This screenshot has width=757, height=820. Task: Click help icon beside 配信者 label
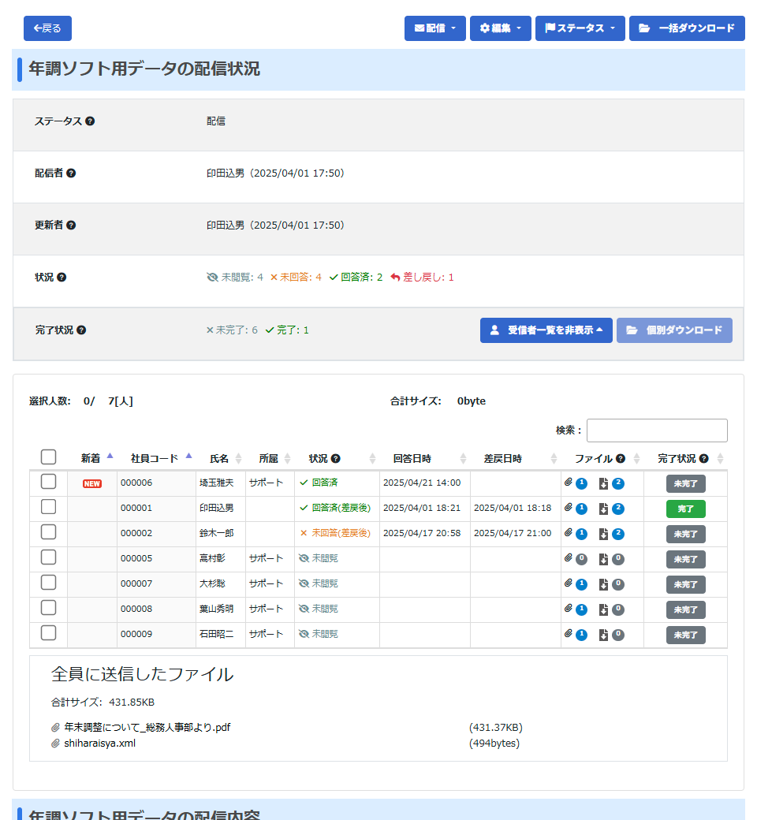pyautogui.click(x=71, y=173)
